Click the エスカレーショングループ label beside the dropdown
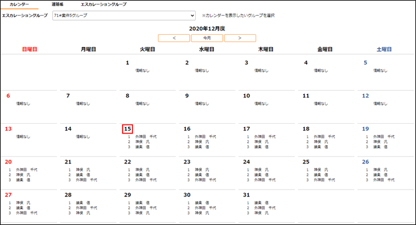The width and height of the screenshot is (416, 225). click(24, 15)
